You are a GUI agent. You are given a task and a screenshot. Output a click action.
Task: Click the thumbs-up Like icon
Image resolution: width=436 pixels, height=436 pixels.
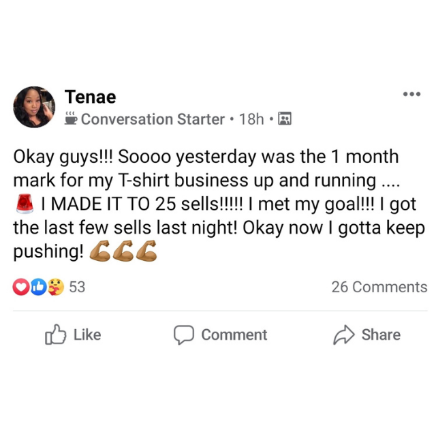[56, 334]
